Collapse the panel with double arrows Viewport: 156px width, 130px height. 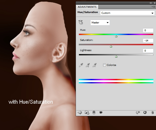click(x=151, y=3)
